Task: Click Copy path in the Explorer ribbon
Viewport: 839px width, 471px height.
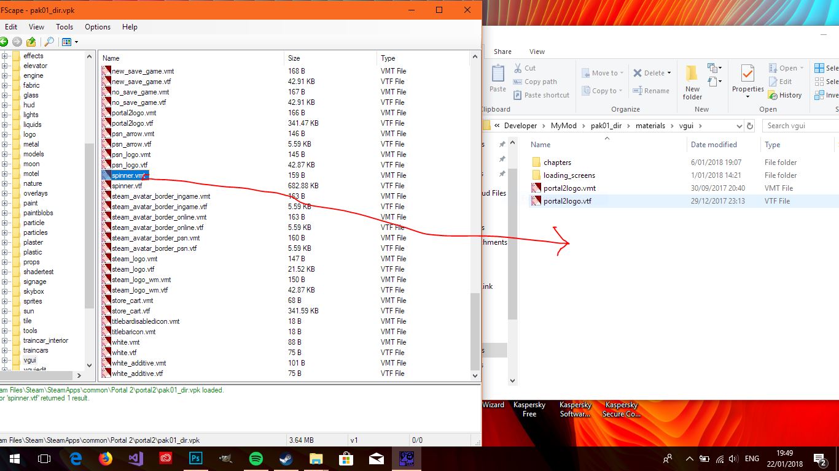Action: [x=535, y=82]
